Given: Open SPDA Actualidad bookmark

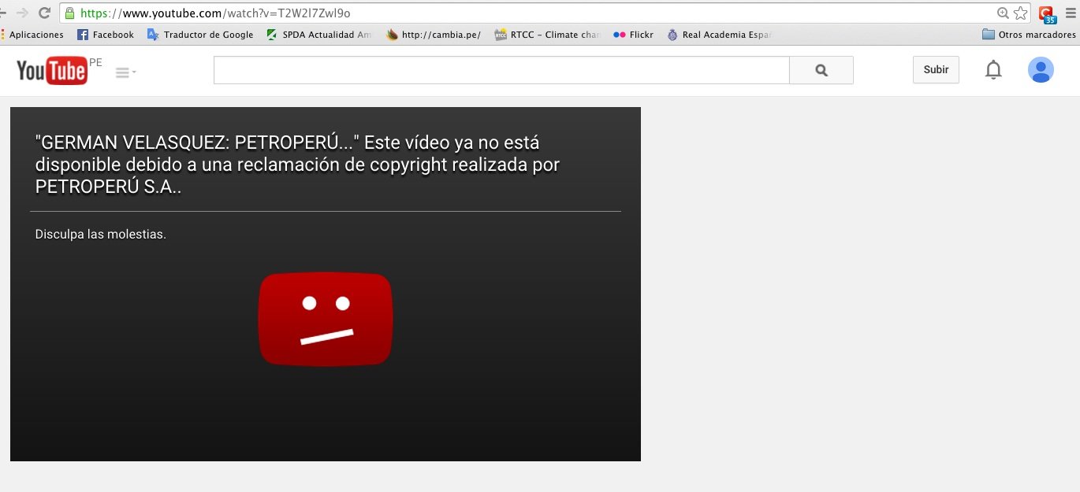Looking at the screenshot, I should pos(318,35).
